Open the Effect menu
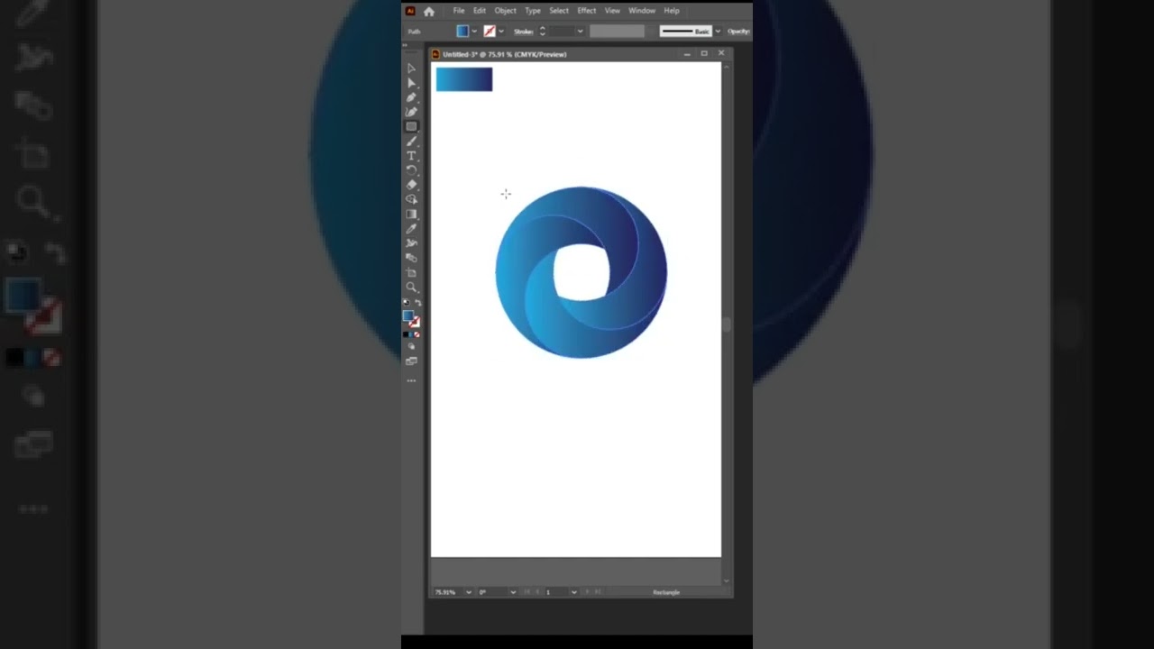The width and height of the screenshot is (1154, 649). (587, 11)
